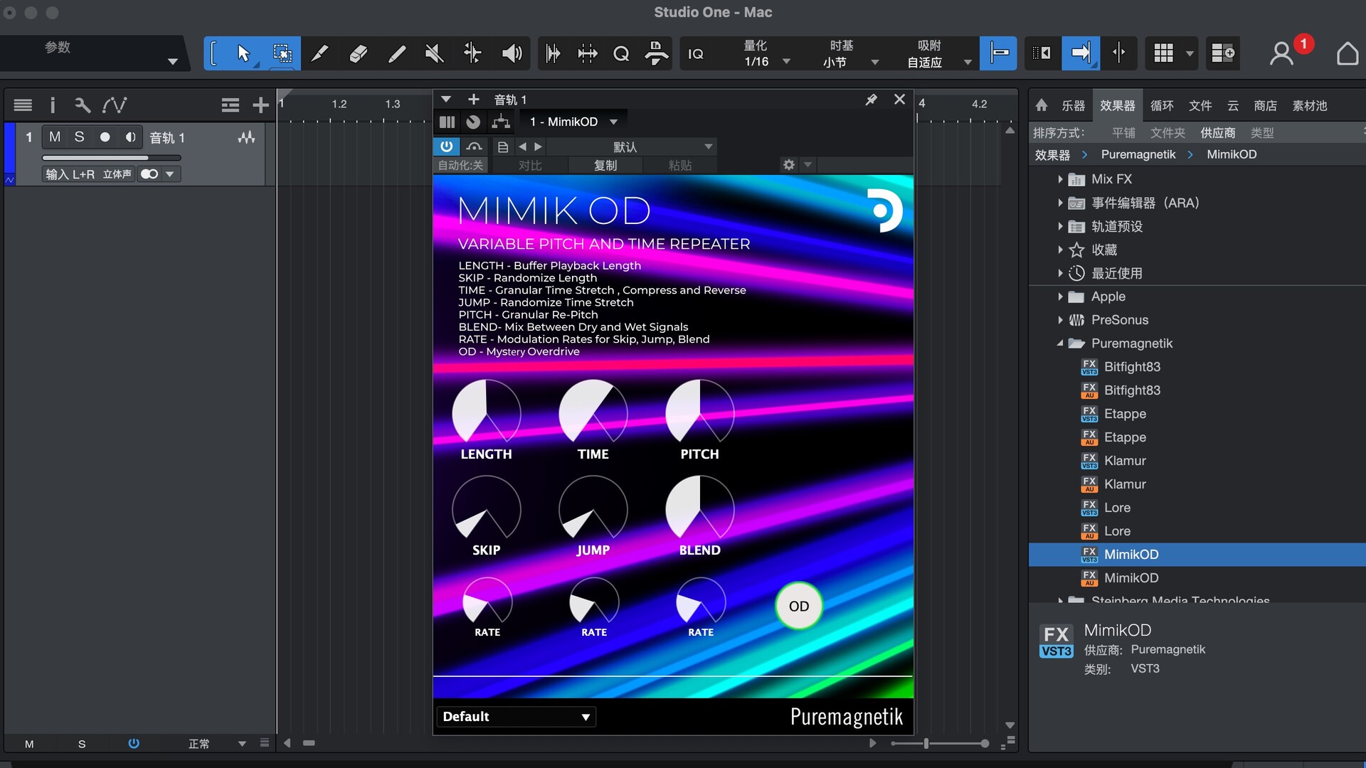Select the Mute tool
The width and height of the screenshot is (1366, 768).
click(x=435, y=53)
